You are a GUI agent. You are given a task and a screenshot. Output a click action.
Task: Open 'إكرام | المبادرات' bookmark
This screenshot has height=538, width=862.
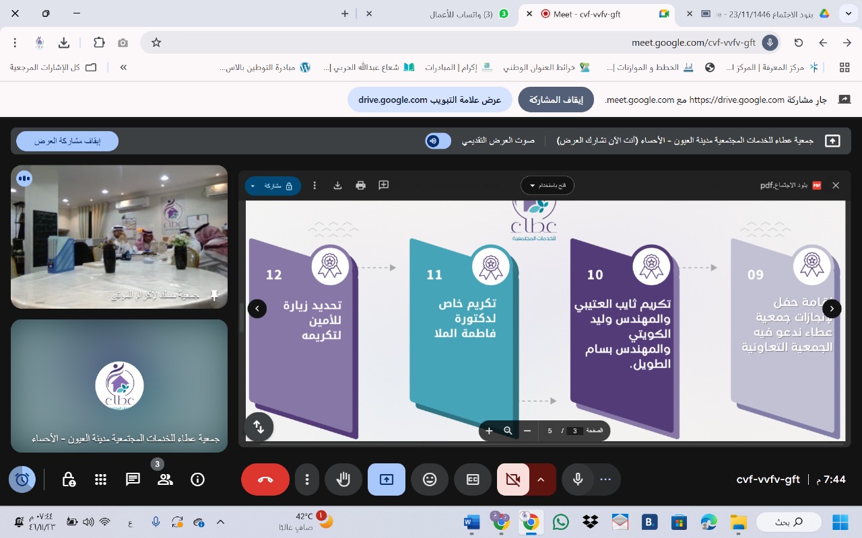pos(458,67)
